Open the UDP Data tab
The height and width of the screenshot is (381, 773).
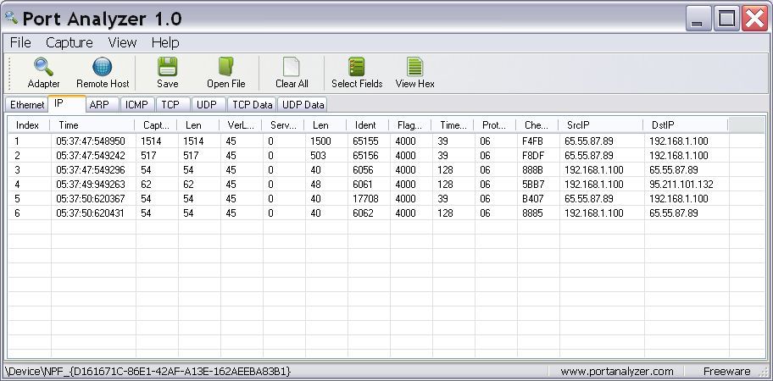[303, 105]
